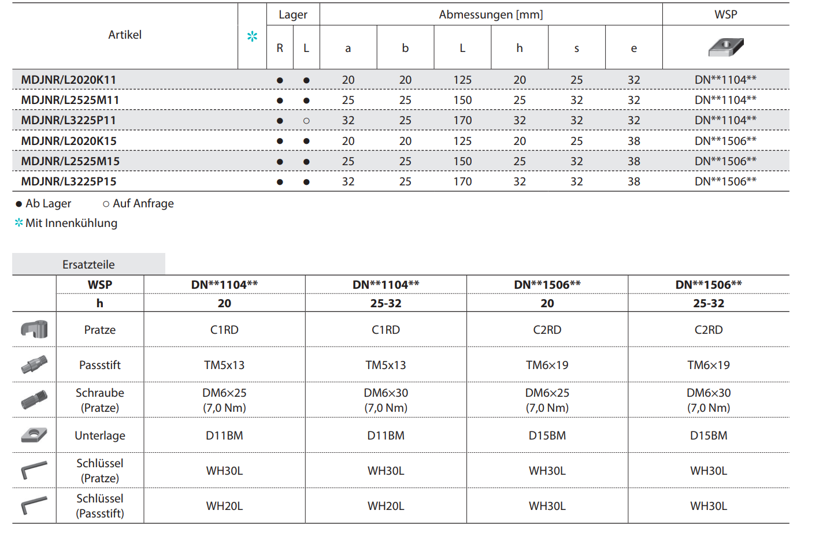Select the Ersatzteile tab header
Image resolution: width=834 pixels, height=540 pixels.
(x=88, y=265)
